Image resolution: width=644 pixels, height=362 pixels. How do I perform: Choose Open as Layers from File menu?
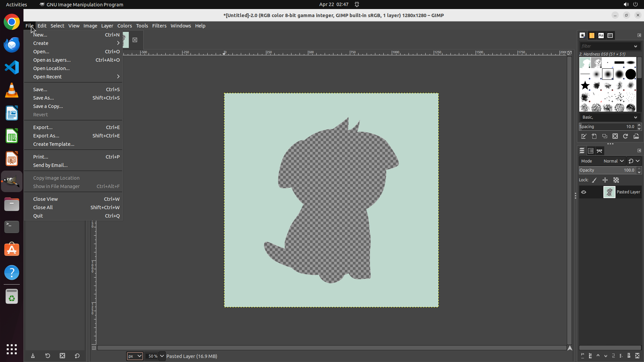(x=52, y=60)
